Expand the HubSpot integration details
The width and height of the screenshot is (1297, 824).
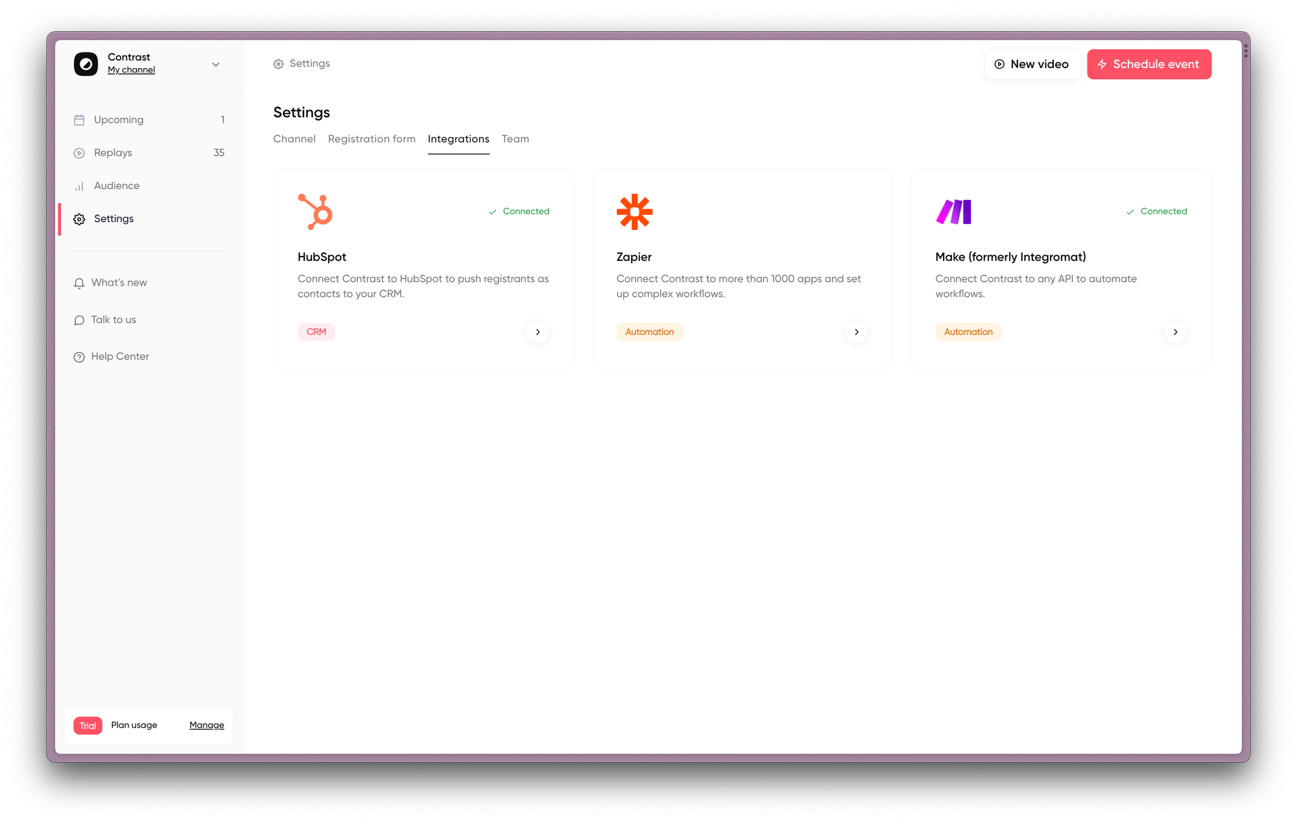click(537, 332)
